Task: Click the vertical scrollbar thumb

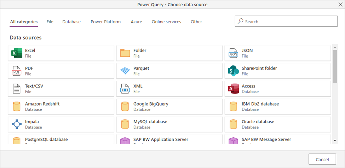Action: [x=335, y=66]
